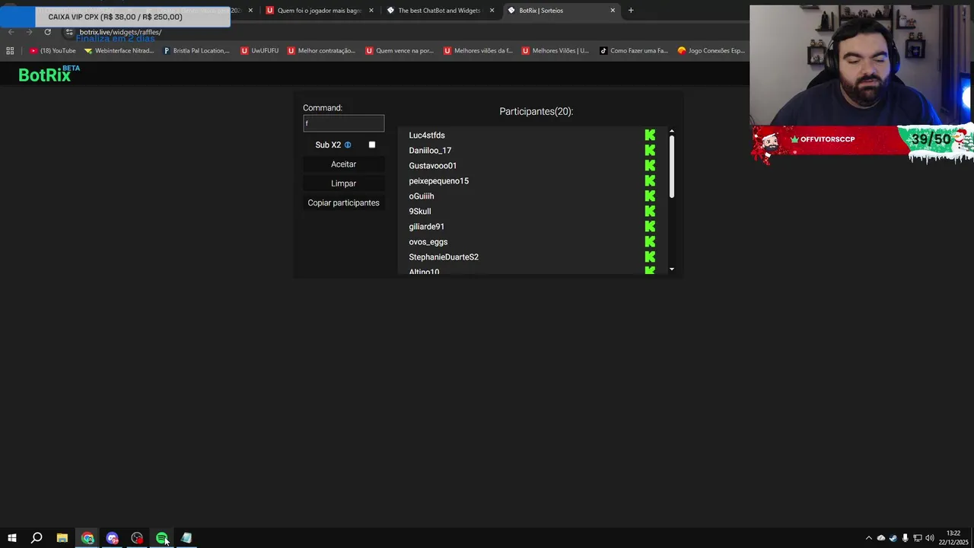The height and width of the screenshot is (548, 974).
Task: Open the volume control in system tray
Action: click(930, 538)
